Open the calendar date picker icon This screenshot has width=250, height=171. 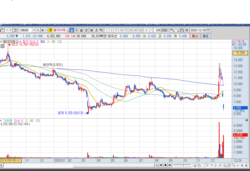[x=208, y=30]
